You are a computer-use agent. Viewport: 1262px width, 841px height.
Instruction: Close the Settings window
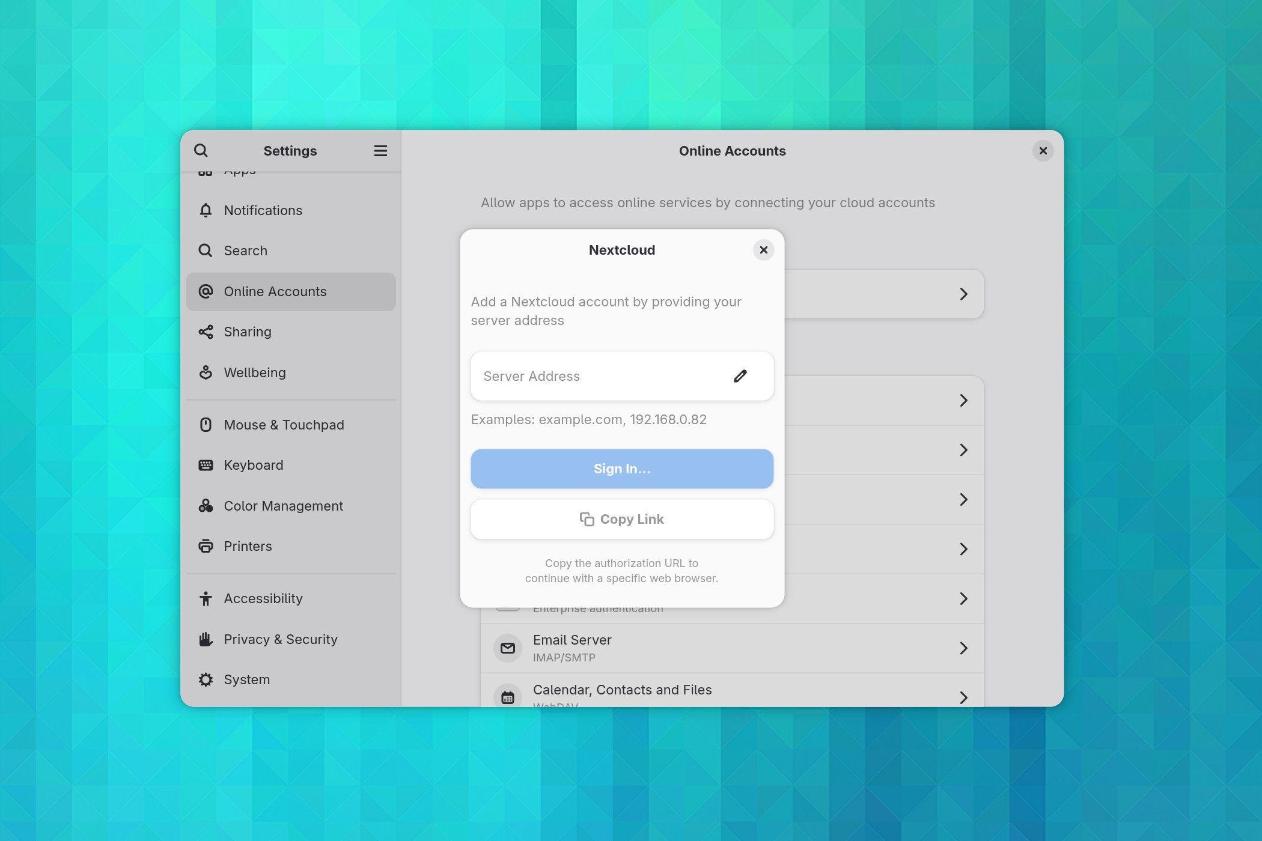tap(1043, 151)
